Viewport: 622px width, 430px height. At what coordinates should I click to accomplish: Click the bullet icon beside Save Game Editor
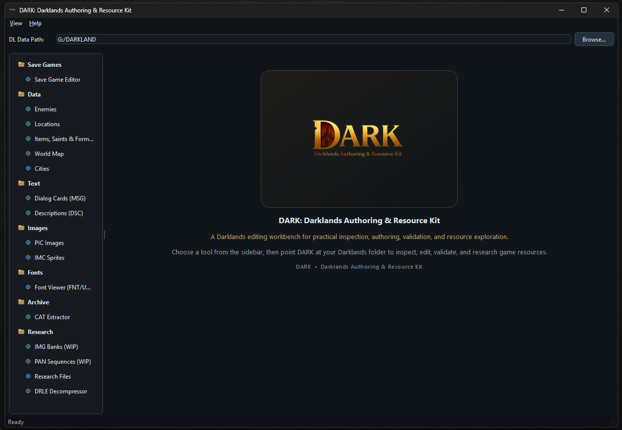(x=28, y=80)
